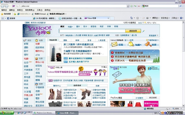This screenshot has height=115, width=185.
Task: Open the 說明(H) menu
Action: tap(47, 10)
